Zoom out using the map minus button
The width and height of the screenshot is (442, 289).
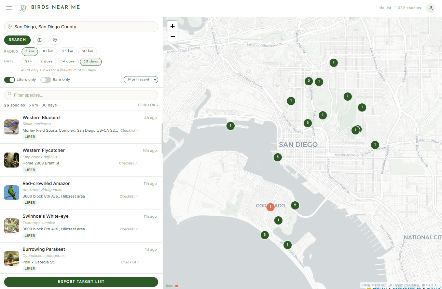point(172,37)
